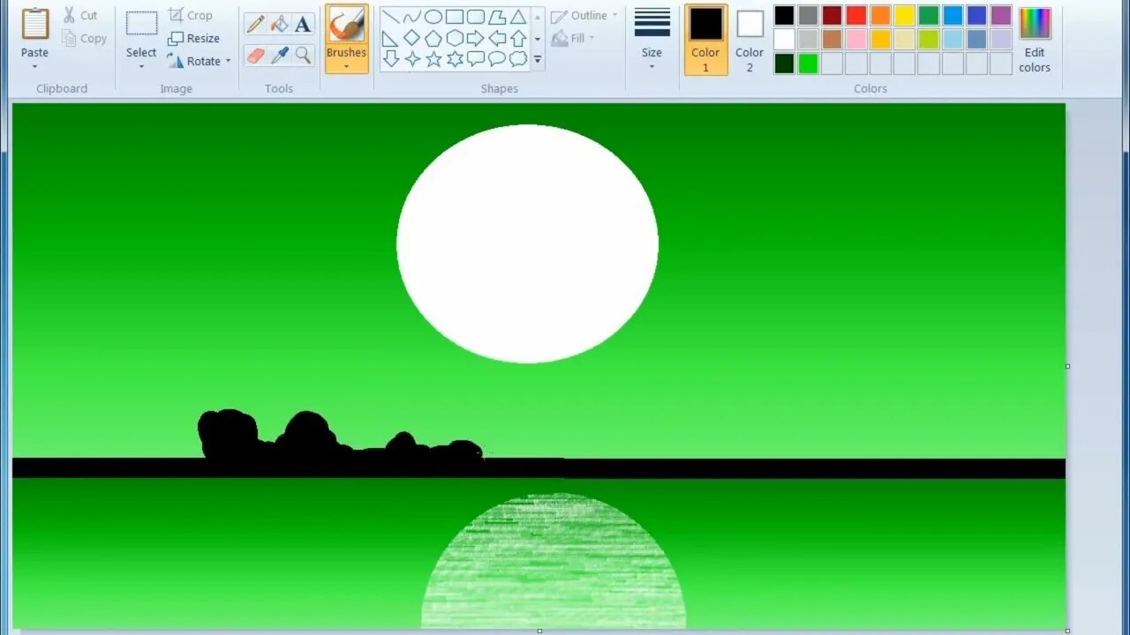
Task: Activate the Color 2 background selector
Action: pos(750,40)
